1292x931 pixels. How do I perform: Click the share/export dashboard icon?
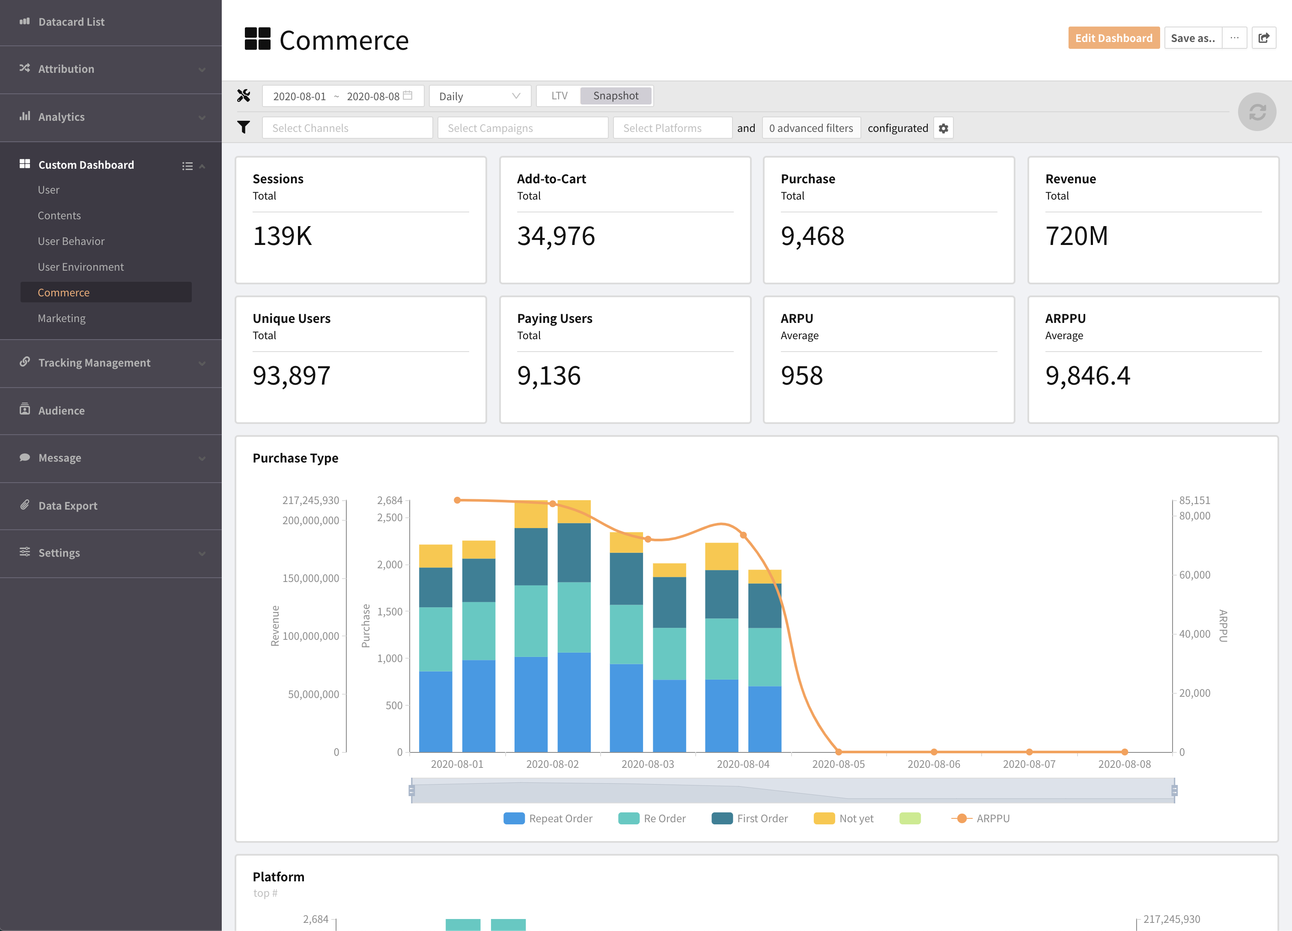pos(1263,38)
